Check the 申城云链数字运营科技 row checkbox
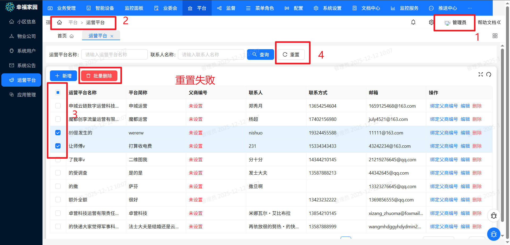The image size is (510, 245). (58, 106)
